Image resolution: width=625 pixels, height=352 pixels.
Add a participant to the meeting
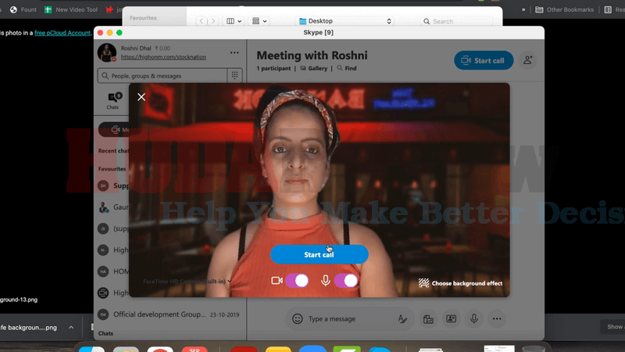[x=528, y=60]
